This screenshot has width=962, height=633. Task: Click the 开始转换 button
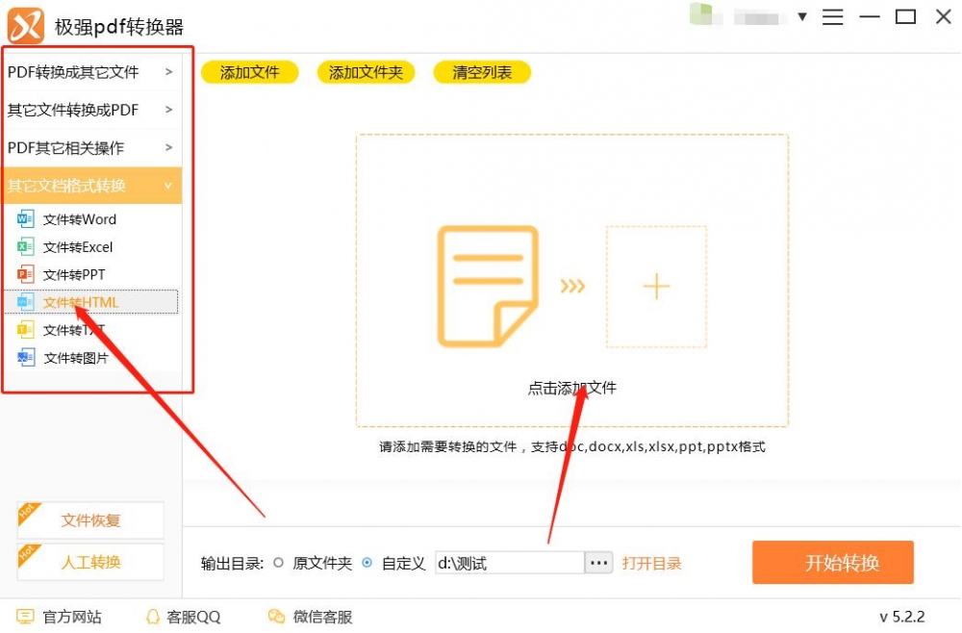[833, 564]
